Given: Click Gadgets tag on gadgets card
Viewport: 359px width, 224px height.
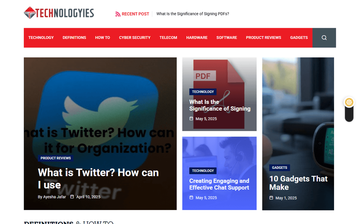Looking at the screenshot, I should coord(280,168).
